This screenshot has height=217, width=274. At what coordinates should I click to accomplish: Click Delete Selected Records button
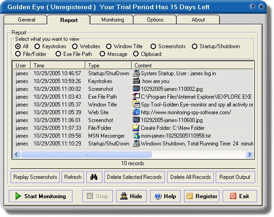point(134,177)
